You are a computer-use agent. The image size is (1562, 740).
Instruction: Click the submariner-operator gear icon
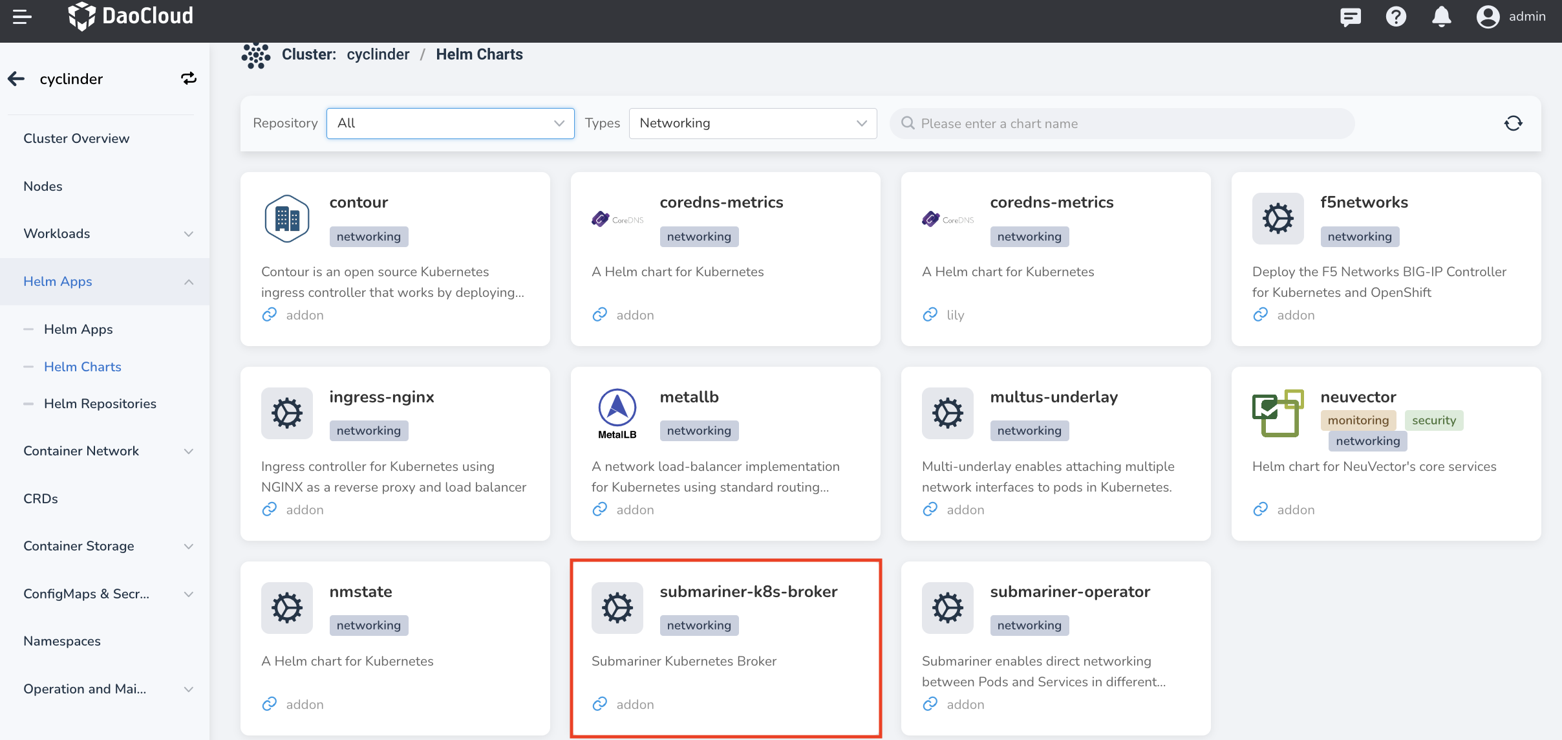coord(948,608)
